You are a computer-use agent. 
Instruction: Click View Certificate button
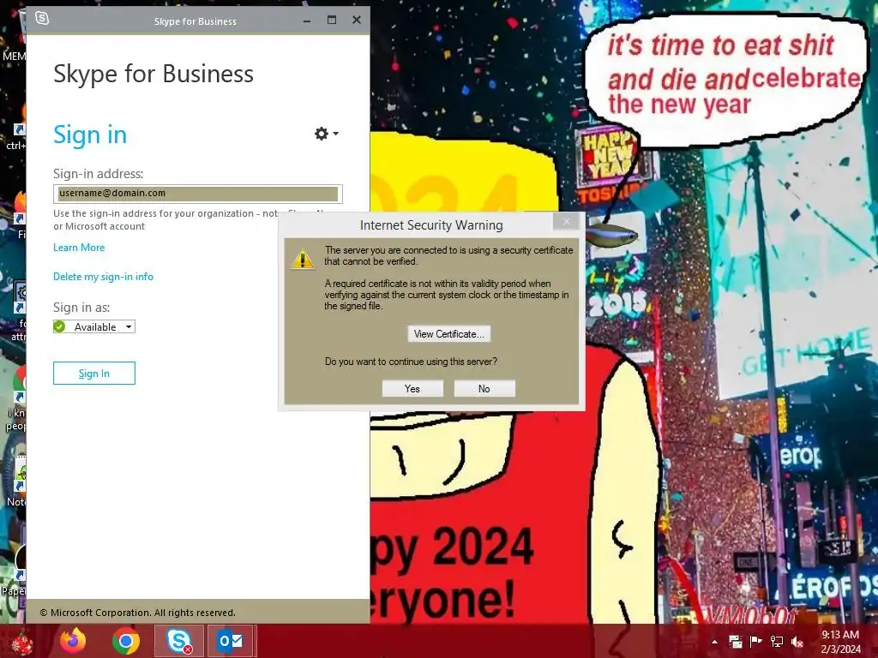[x=449, y=334]
